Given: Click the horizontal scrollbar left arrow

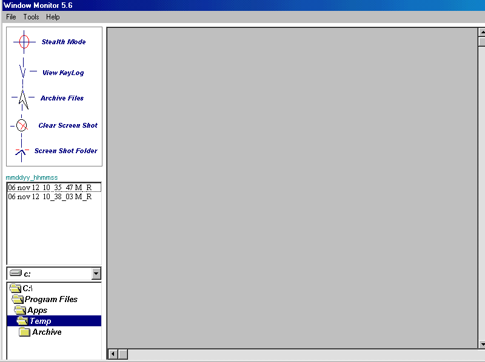Looking at the screenshot, I should pyautogui.click(x=112, y=354).
